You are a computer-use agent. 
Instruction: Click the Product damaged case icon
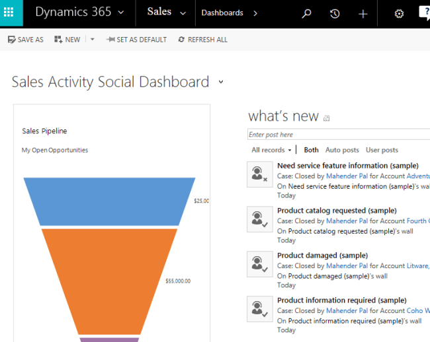(x=259, y=264)
